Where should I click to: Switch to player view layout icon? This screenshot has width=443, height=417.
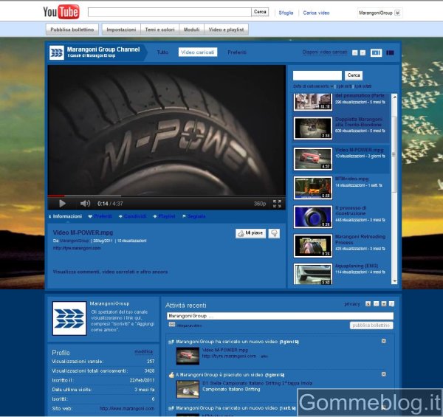tap(376, 53)
